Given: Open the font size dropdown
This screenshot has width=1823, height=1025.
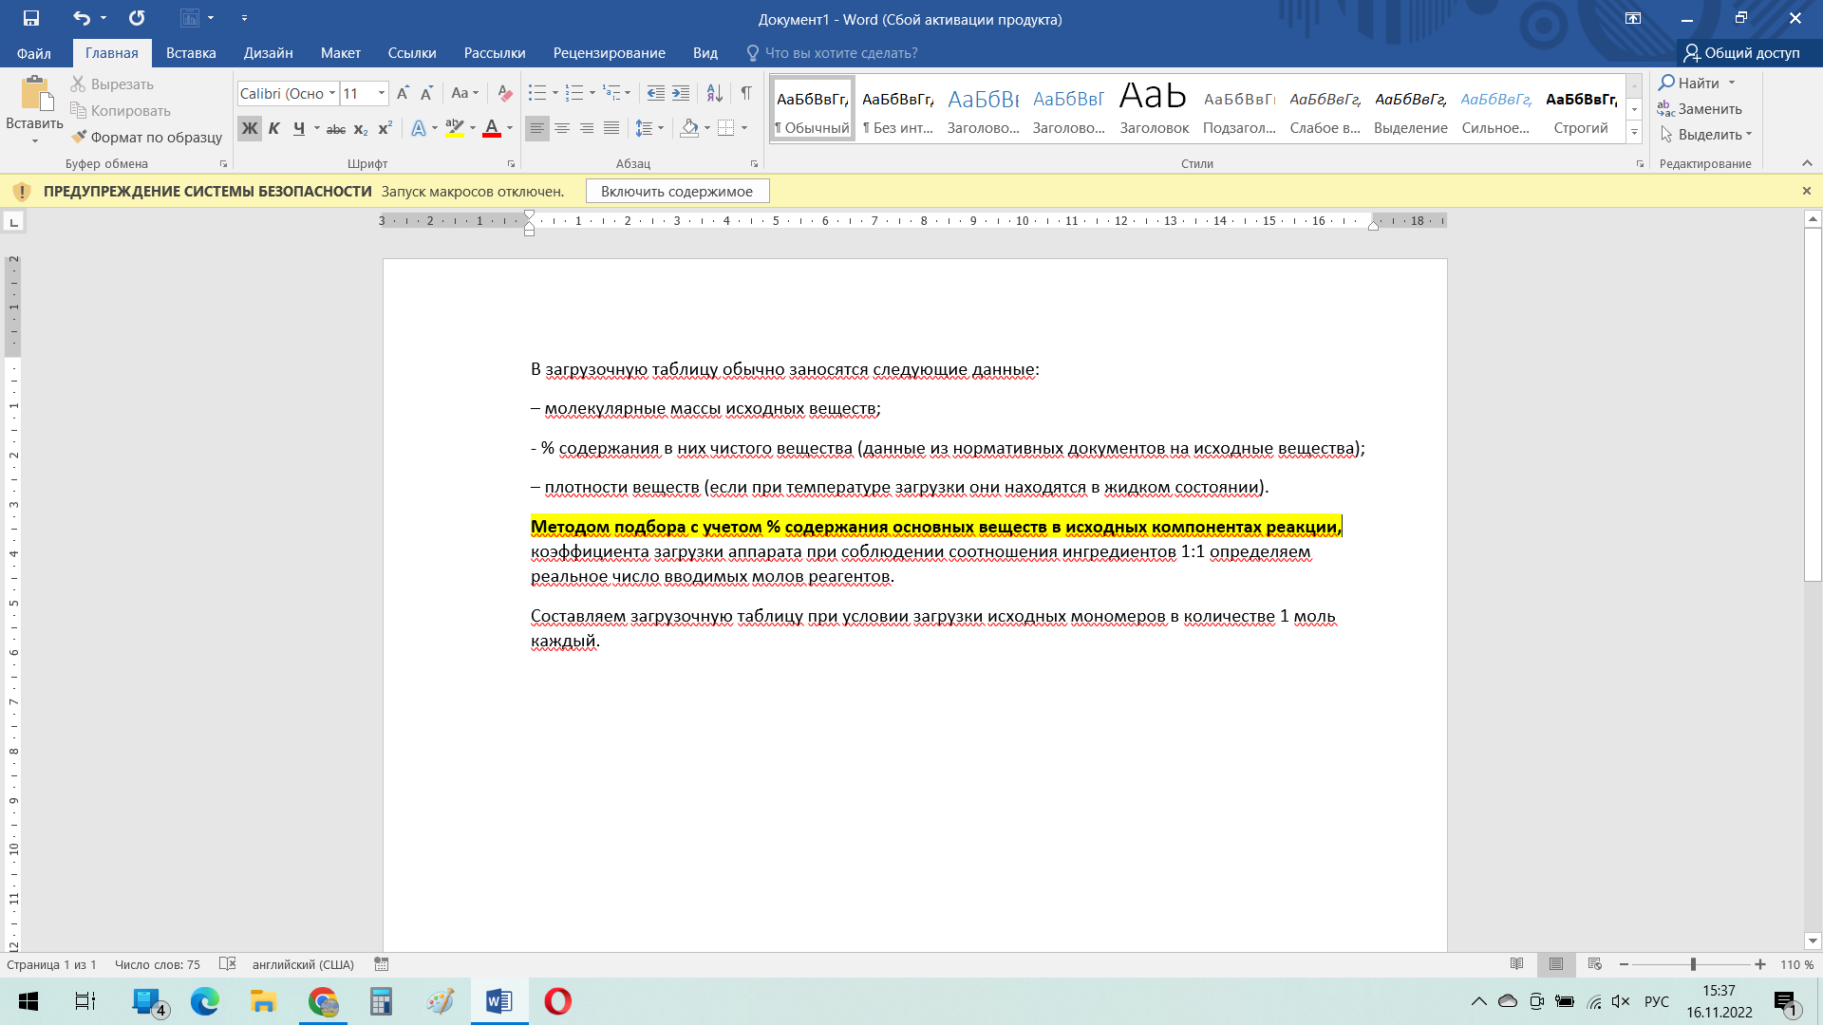Looking at the screenshot, I should (x=382, y=93).
